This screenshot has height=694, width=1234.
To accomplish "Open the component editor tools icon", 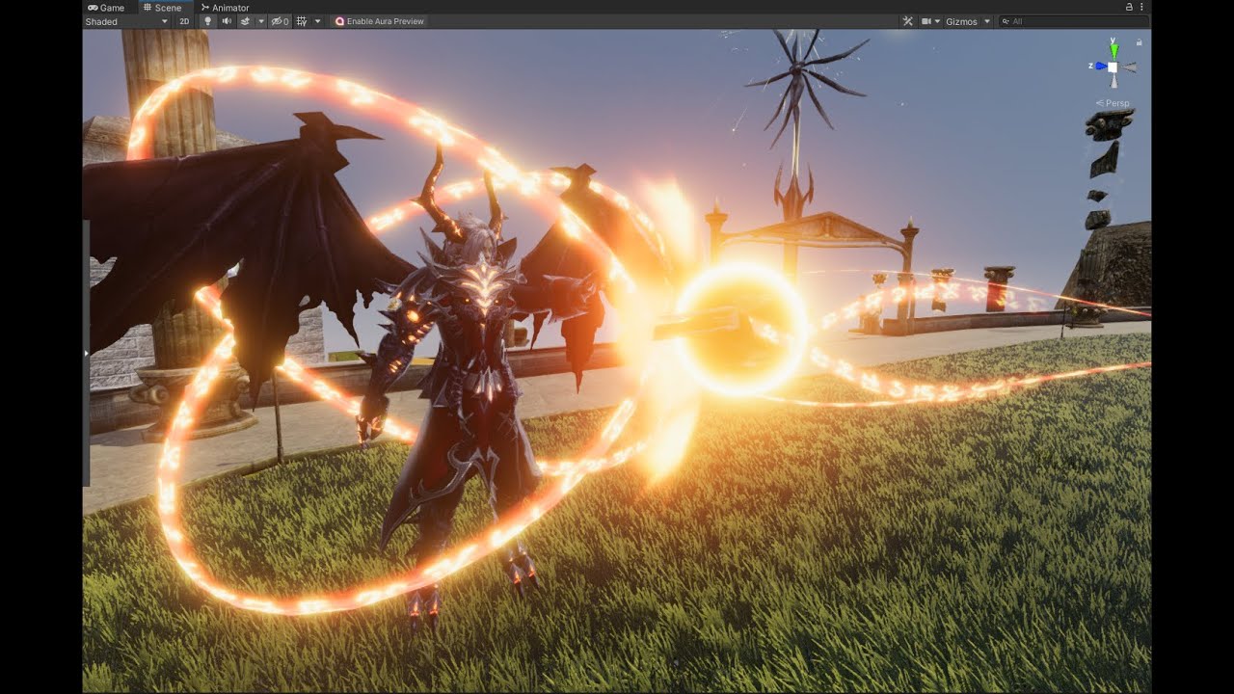I will tap(907, 21).
